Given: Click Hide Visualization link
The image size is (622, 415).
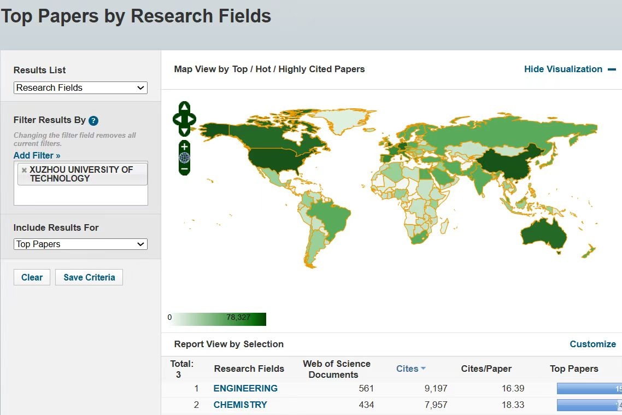Looking at the screenshot, I should coord(564,69).
